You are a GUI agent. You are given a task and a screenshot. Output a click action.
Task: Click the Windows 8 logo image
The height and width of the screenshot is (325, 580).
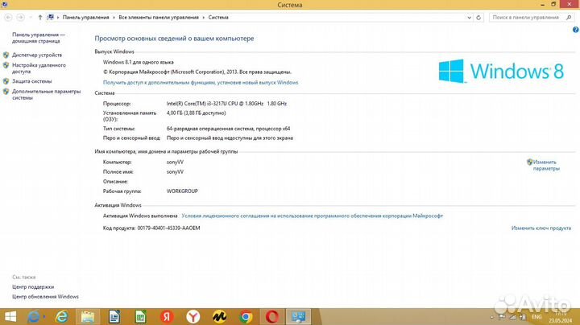(x=501, y=71)
